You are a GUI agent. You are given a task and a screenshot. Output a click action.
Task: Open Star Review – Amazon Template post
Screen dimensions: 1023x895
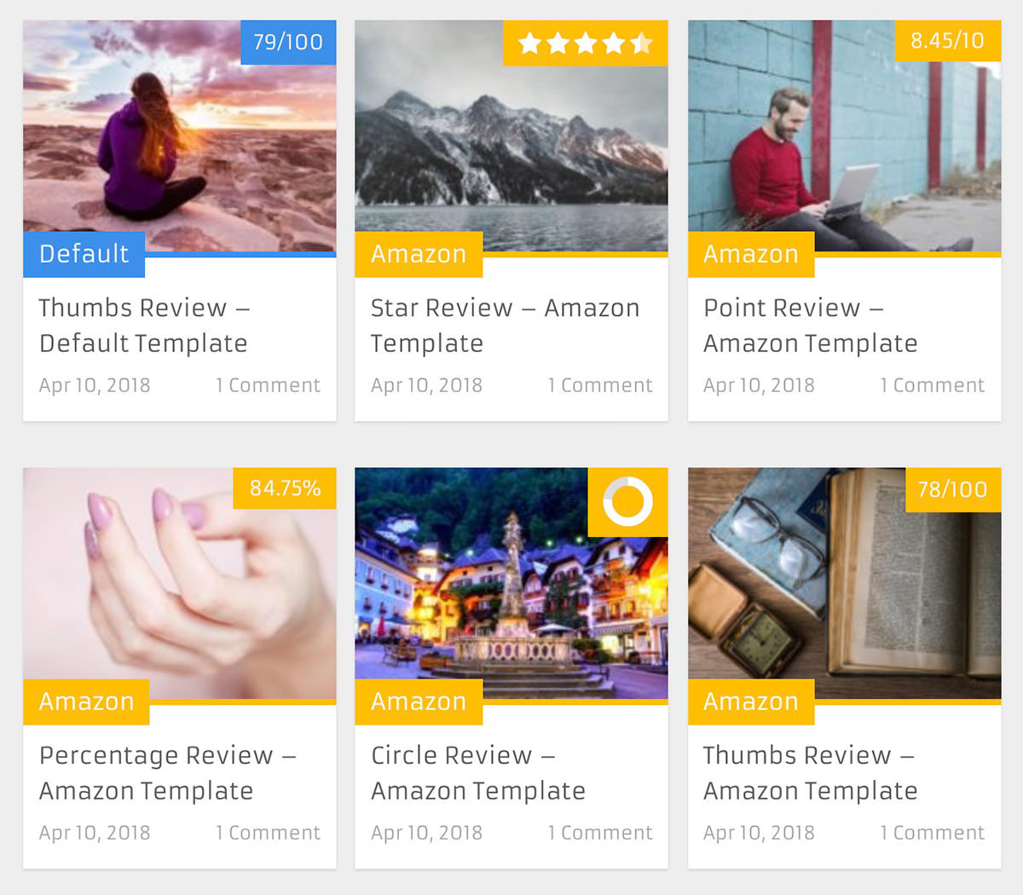pos(505,325)
